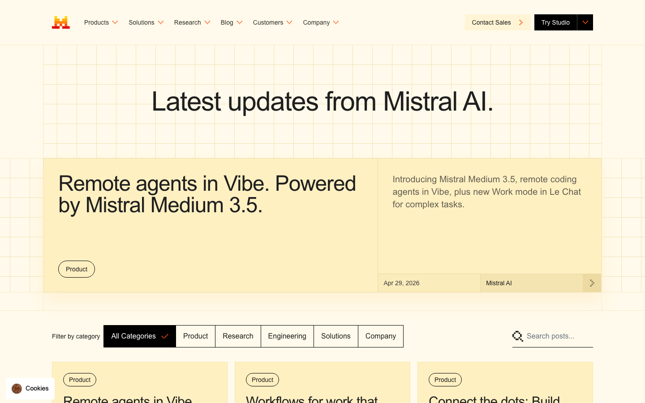Filter posts by Engineering category
This screenshot has height=403, width=645.
click(287, 336)
